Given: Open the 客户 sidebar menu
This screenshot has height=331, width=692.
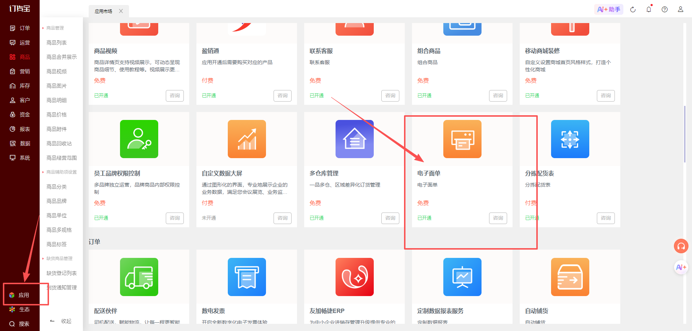Looking at the screenshot, I should pyautogui.click(x=20, y=100).
